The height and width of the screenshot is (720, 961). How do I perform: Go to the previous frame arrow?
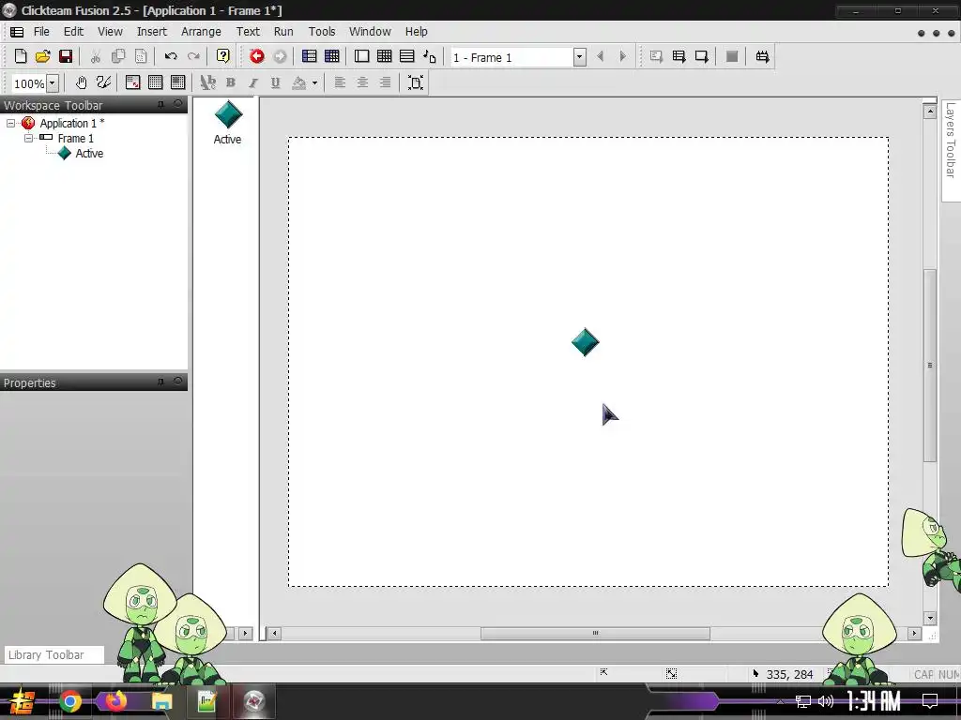[x=600, y=56]
